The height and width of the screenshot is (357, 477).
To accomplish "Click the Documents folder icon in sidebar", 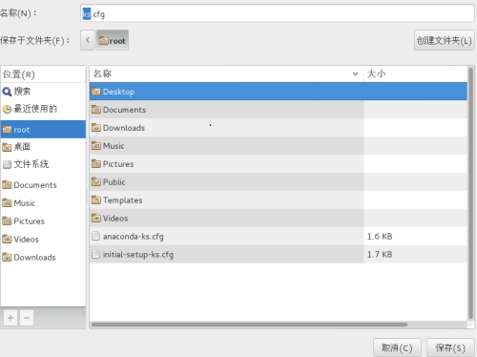I will click(x=7, y=185).
